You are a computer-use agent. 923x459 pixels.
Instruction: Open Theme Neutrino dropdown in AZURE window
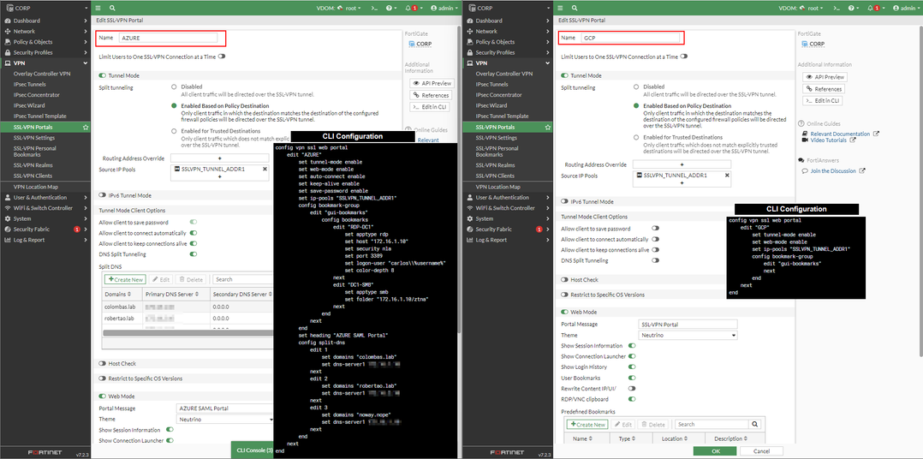[x=225, y=419]
